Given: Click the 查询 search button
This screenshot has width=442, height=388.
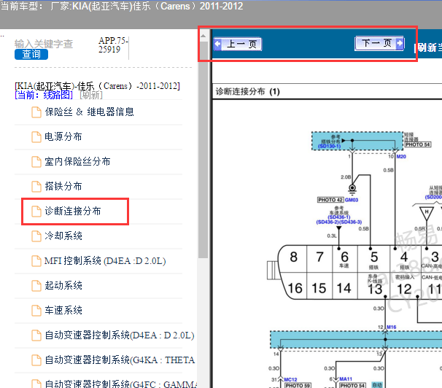Looking at the screenshot, I should pos(31,54).
